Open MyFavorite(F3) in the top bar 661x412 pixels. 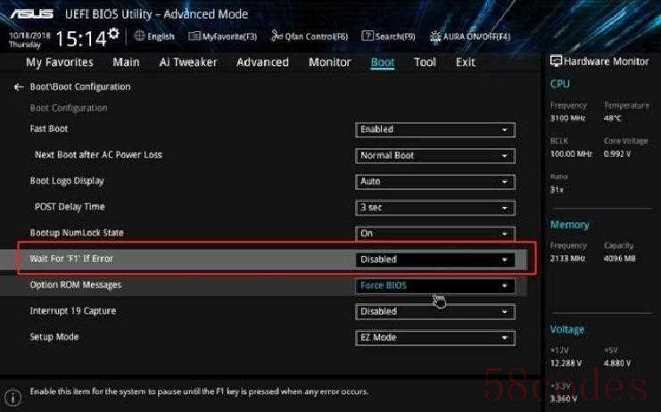229,37
